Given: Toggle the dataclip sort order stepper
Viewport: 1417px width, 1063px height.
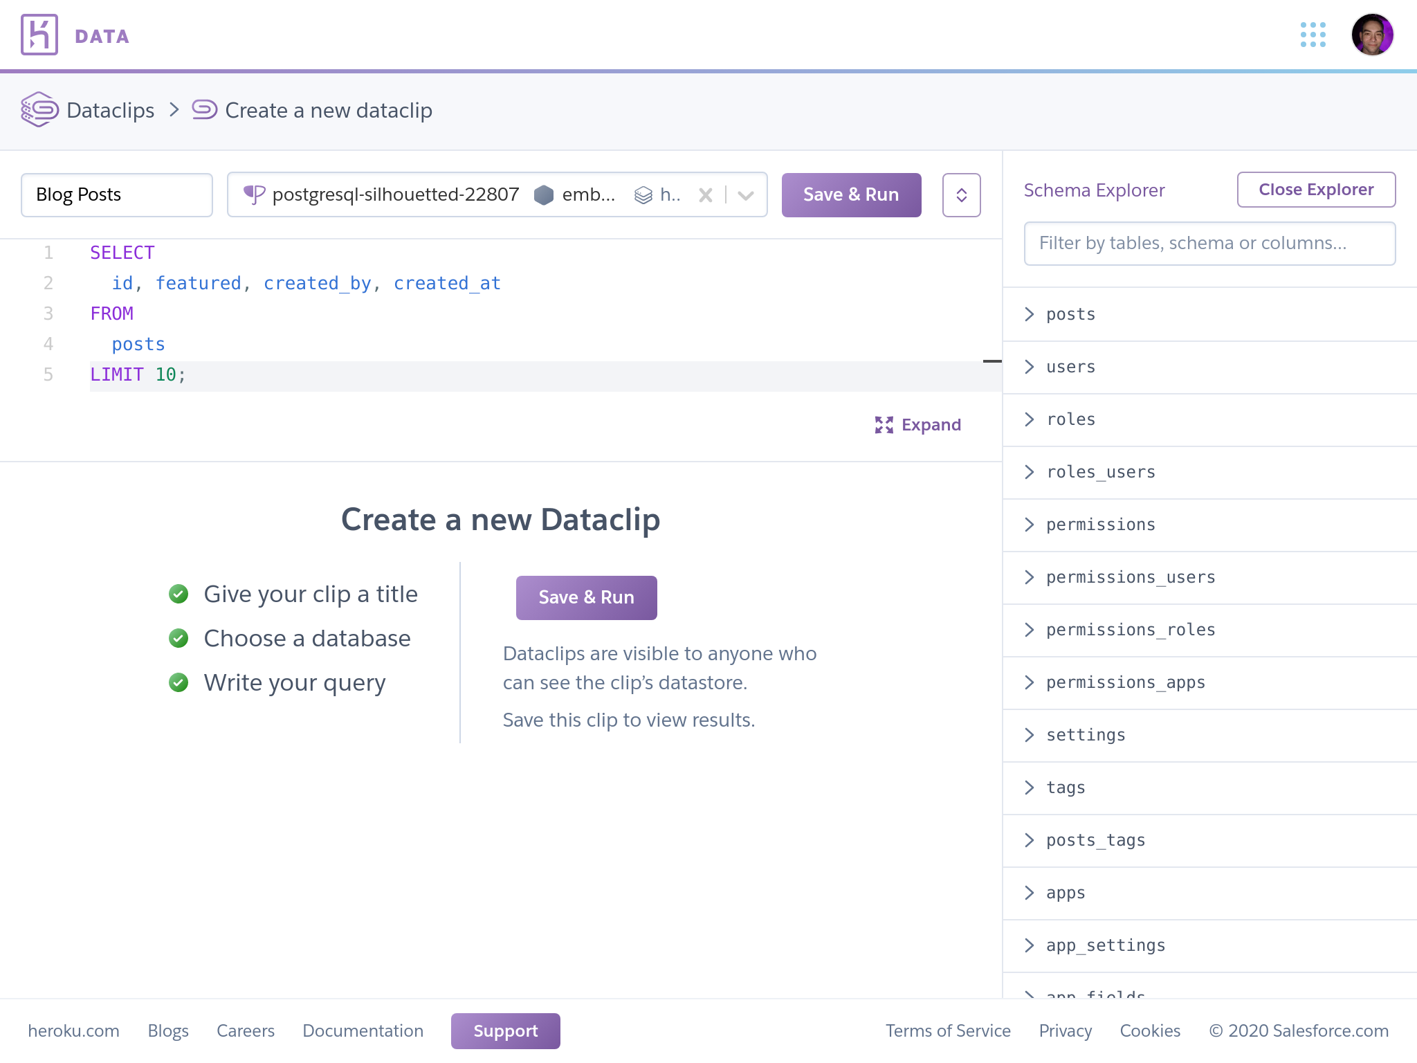Looking at the screenshot, I should point(960,194).
